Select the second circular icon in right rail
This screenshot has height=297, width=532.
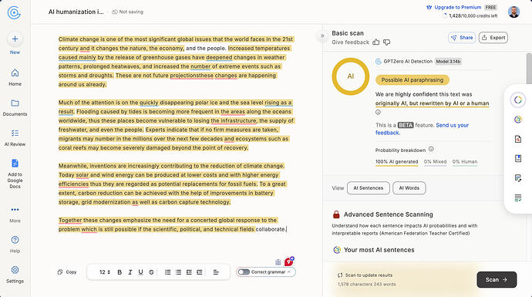click(x=518, y=120)
